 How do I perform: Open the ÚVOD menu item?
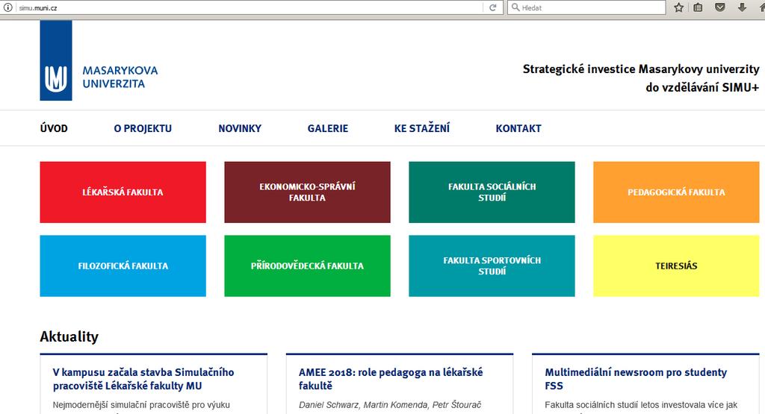coord(54,128)
